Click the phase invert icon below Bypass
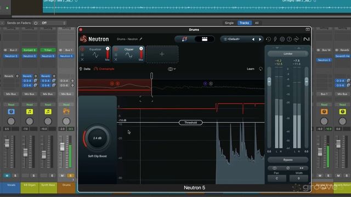The width and height of the screenshot is (351, 197). click(x=288, y=168)
